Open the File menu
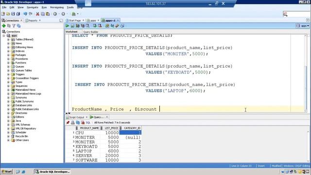This screenshot has width=311, height=175. [4, 7]
